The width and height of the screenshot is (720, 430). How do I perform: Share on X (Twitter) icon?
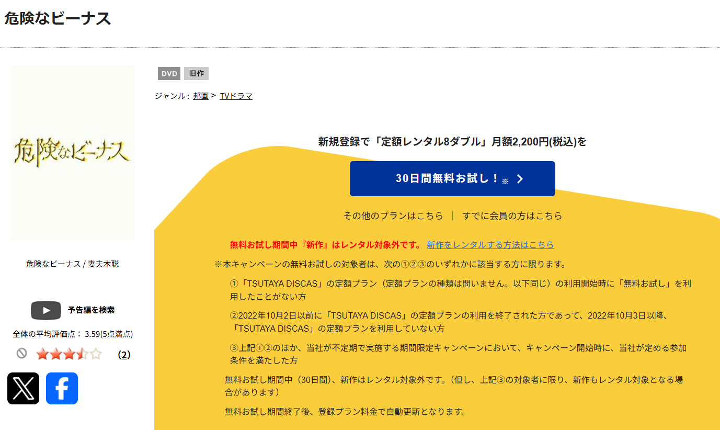23,388
